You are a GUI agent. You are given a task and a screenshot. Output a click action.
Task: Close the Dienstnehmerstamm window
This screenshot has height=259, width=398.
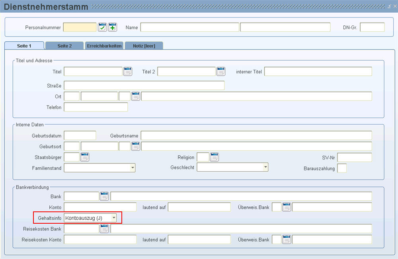pos(394,6)
